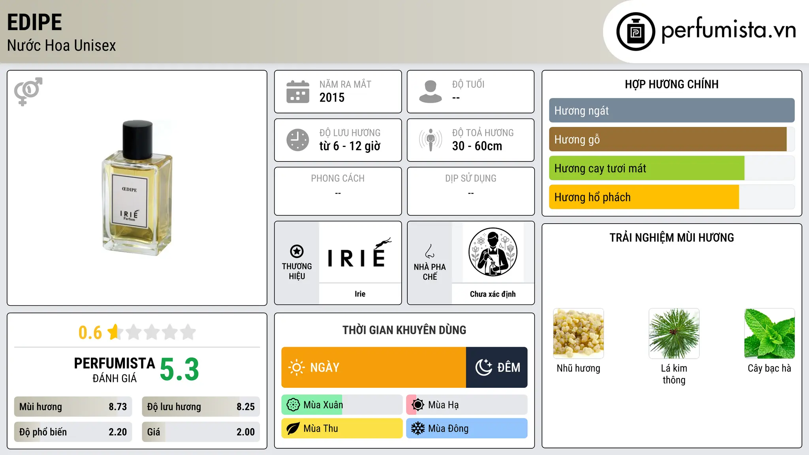Click the Nhũ hương note caption
This screenshot has width=809, height=455.
click(578, 368)
